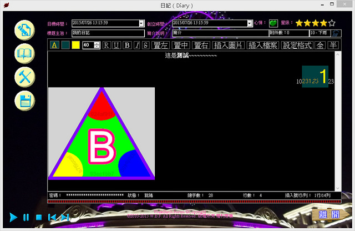
Task: Pick the yellow color swatch
Action: 75,45
